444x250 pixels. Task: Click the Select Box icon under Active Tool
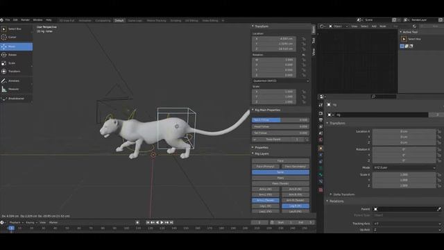(x=404, y=39)
